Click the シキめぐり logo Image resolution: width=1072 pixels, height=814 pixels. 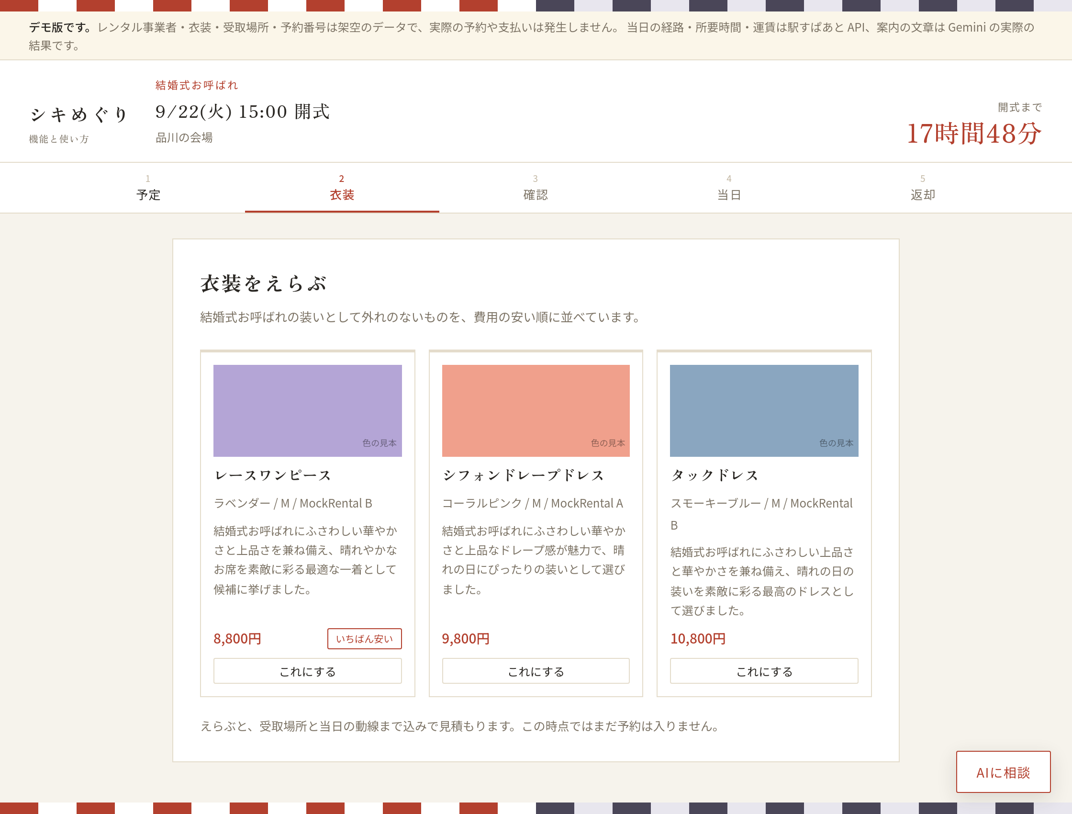coord(78,114)
